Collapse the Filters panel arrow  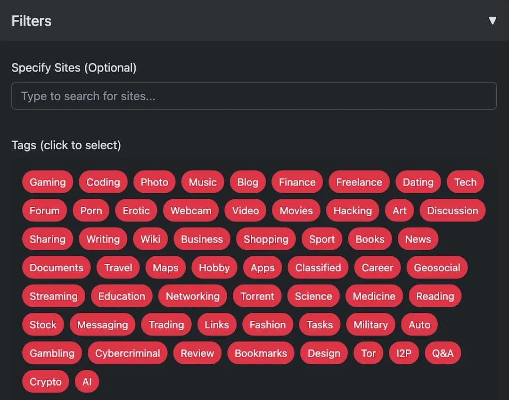(x=493, y=21)
